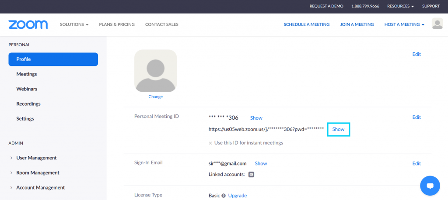The image size is (448, 200).
Task: Click the Personal Meeting ID label
Action: 157,117
